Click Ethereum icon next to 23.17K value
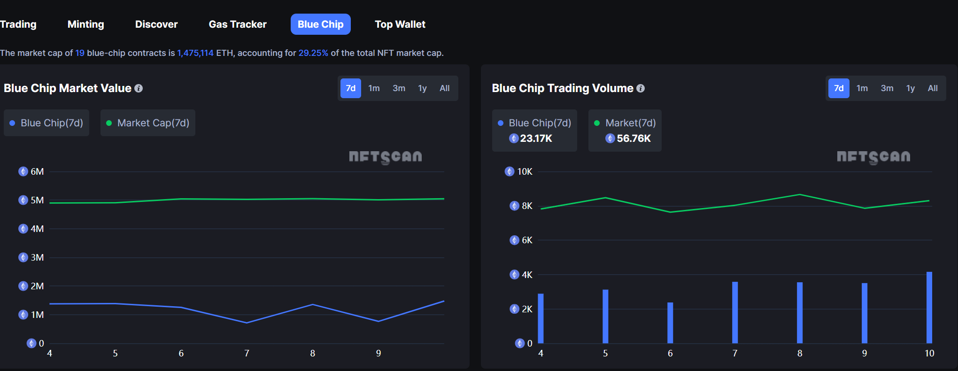958x371 pixels. click(x=514, y=138)
